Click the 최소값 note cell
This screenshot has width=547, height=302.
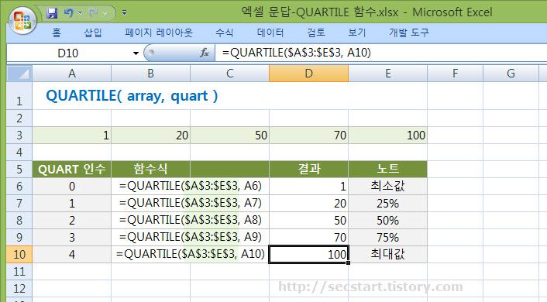(388, 186)
